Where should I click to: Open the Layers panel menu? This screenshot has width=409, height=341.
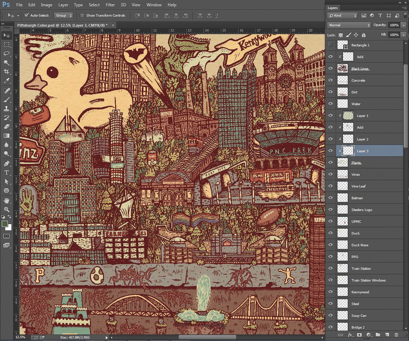404,8
